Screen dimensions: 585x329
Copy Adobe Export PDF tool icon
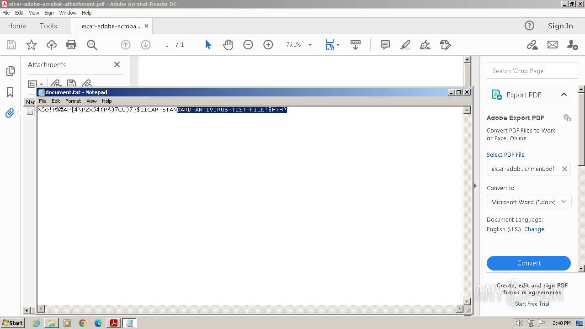tap(567, 118)
